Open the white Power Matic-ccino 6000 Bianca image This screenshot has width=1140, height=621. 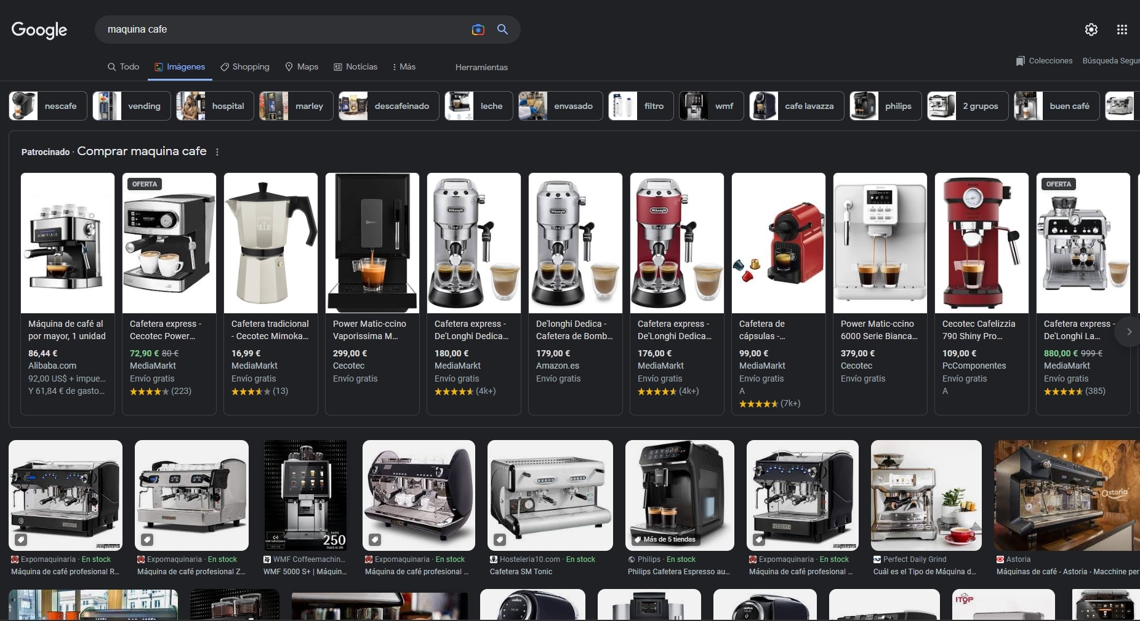(880, 243)
